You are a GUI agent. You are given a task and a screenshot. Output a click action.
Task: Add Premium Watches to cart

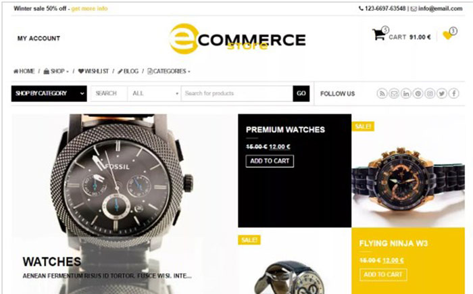(270, 161)
